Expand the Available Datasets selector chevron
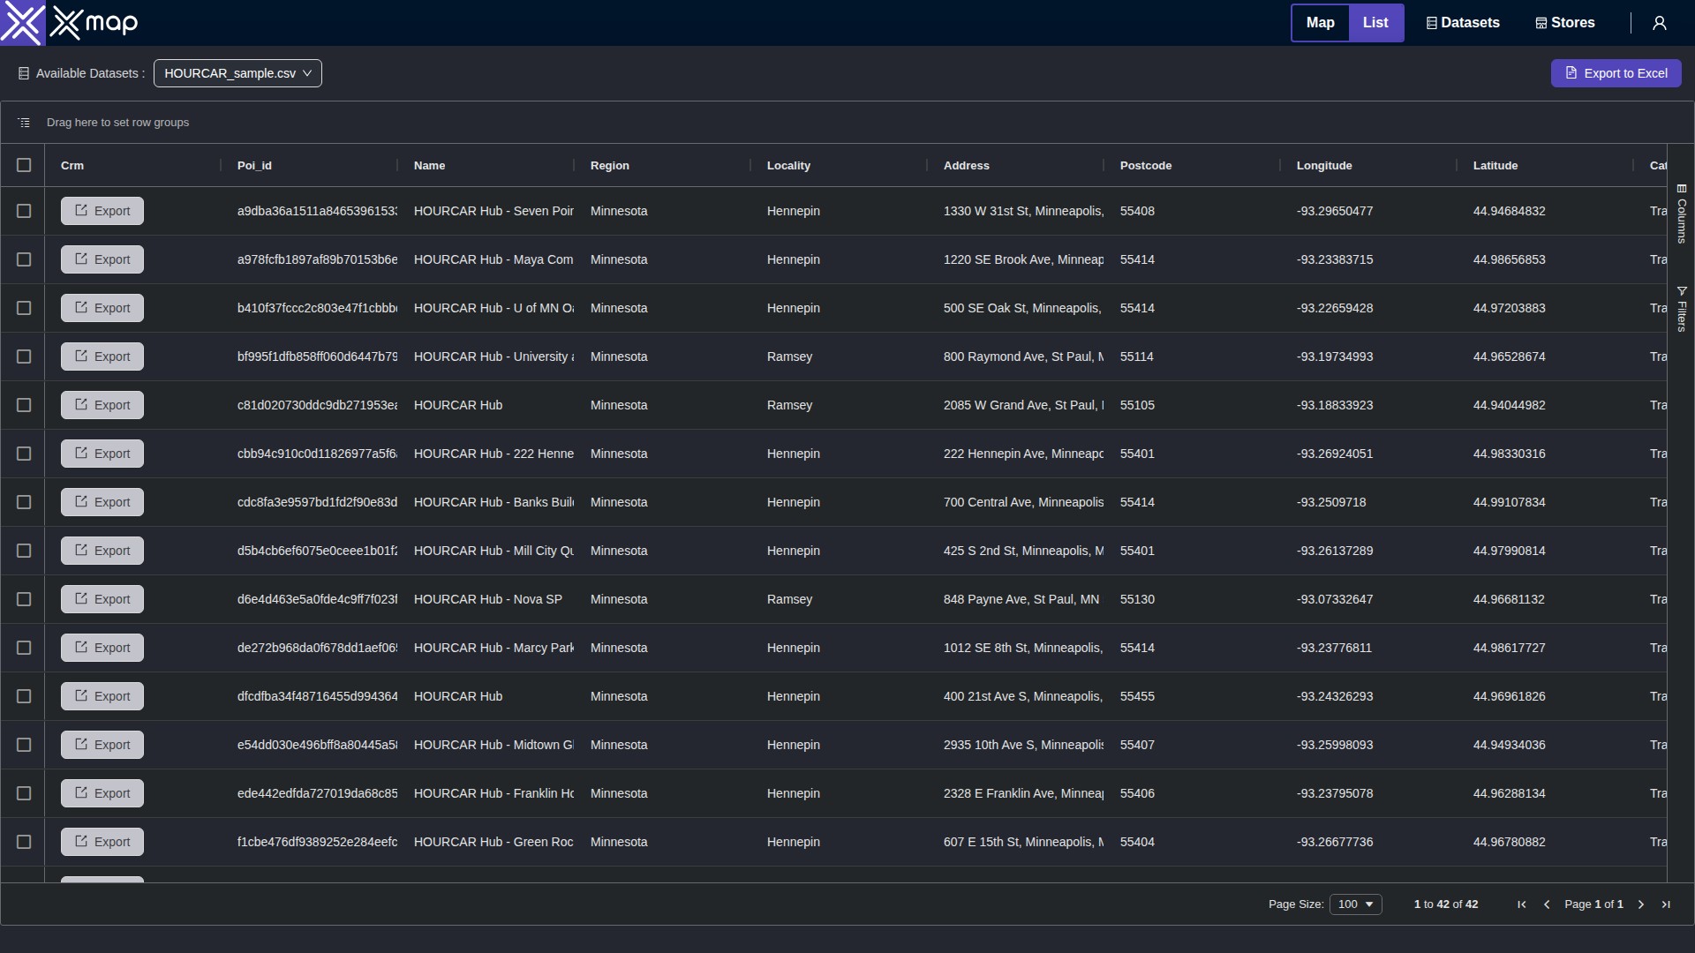The height and width of the screenshot is (953, 1695). pos(307,73)
